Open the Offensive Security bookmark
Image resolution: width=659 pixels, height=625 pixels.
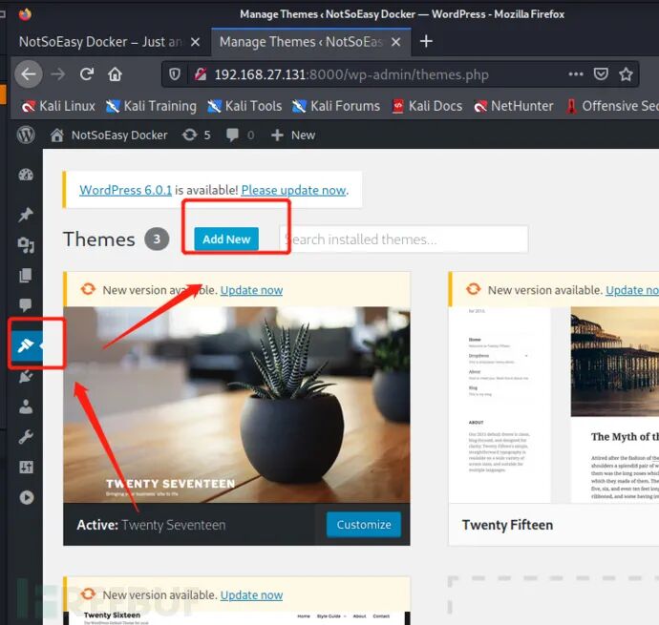tap(611, 106)
